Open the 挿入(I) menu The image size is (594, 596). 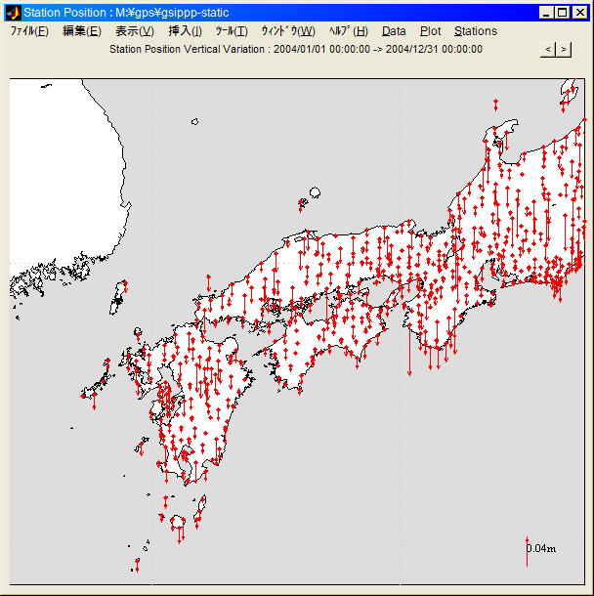pyautogui.click(x=186, y=31)
